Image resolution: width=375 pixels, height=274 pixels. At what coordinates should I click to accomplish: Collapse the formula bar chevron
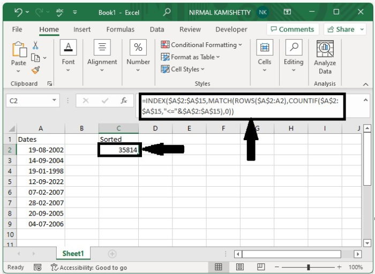pyautogui.click(x=366, y=100)
